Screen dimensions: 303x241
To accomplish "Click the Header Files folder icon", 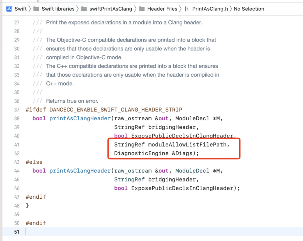I will tap(142, 9).
